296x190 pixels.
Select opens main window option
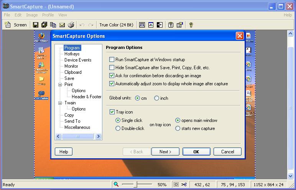(x=178, y=120)
